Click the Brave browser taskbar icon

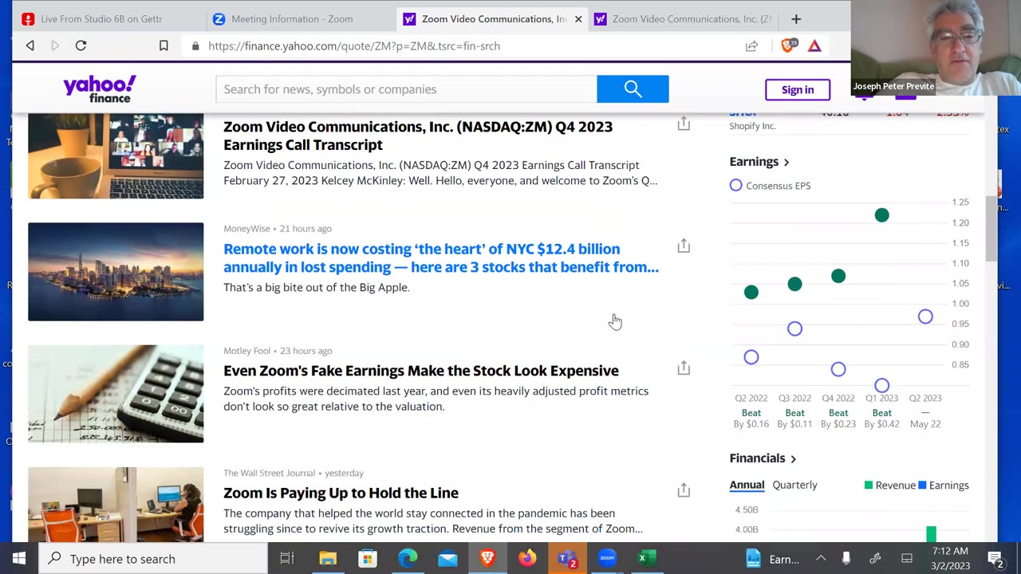pyautogui.click(x=487, y=558)
